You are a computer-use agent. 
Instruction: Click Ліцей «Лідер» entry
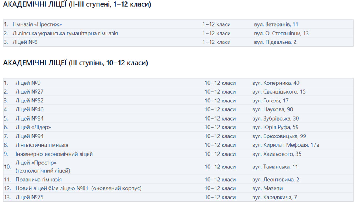point(33,127)
